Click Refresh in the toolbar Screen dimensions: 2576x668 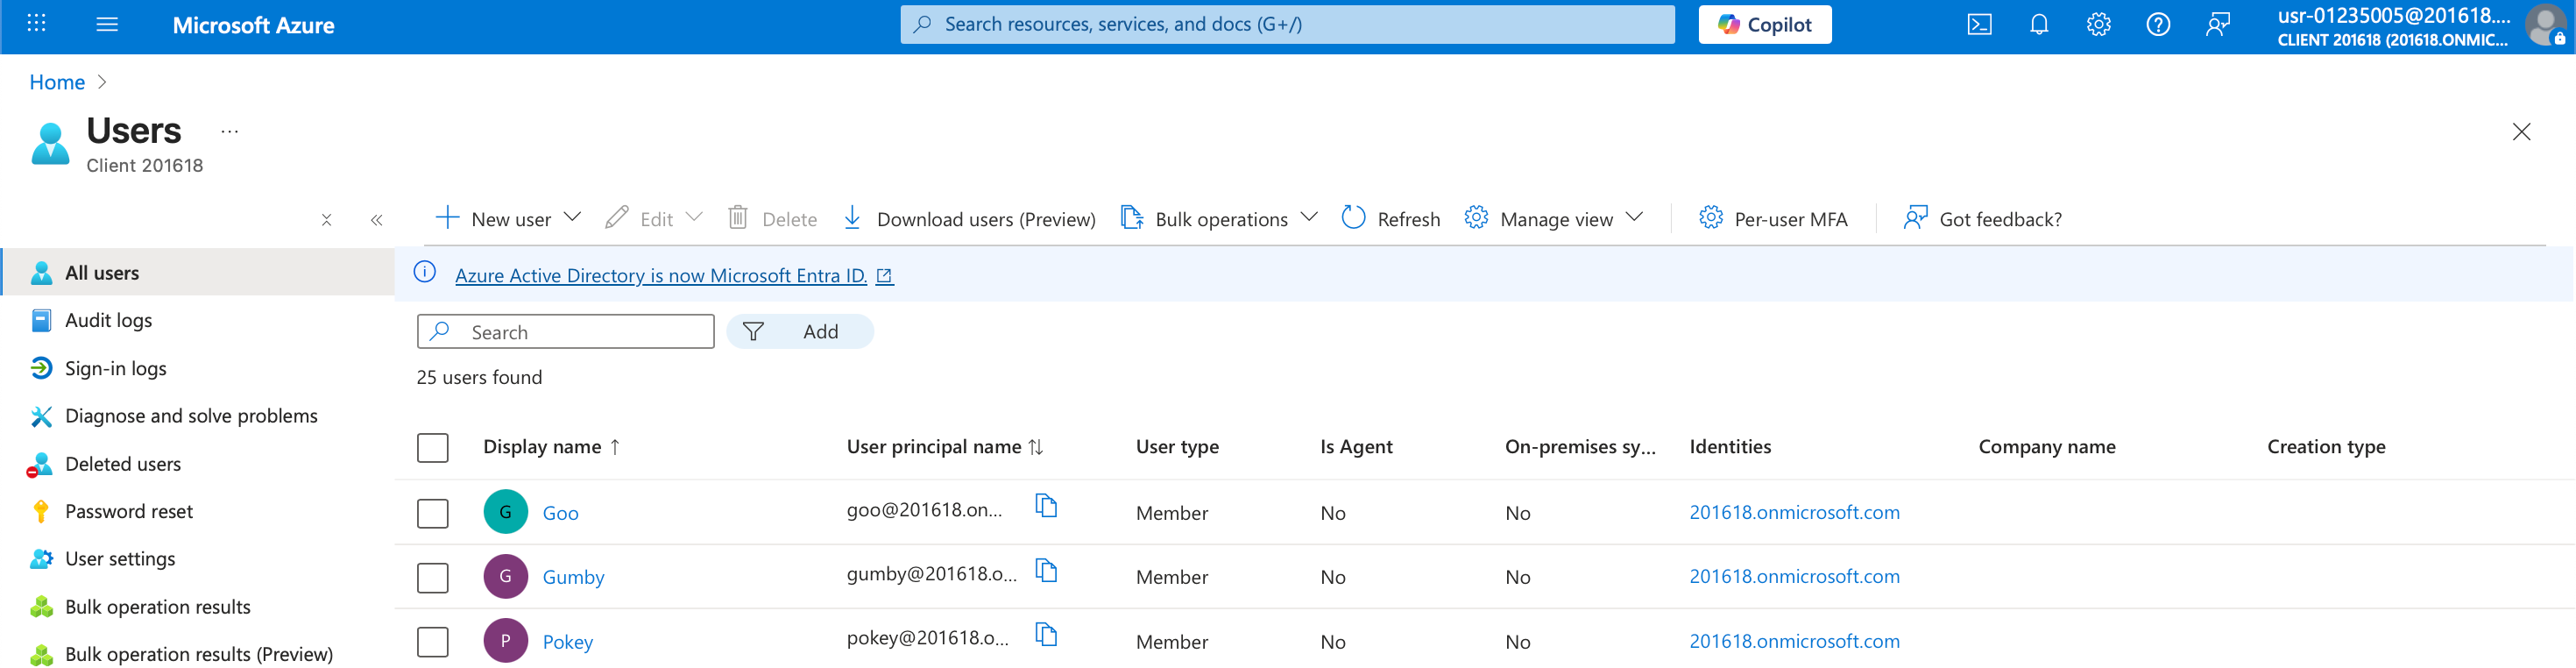1391,219
